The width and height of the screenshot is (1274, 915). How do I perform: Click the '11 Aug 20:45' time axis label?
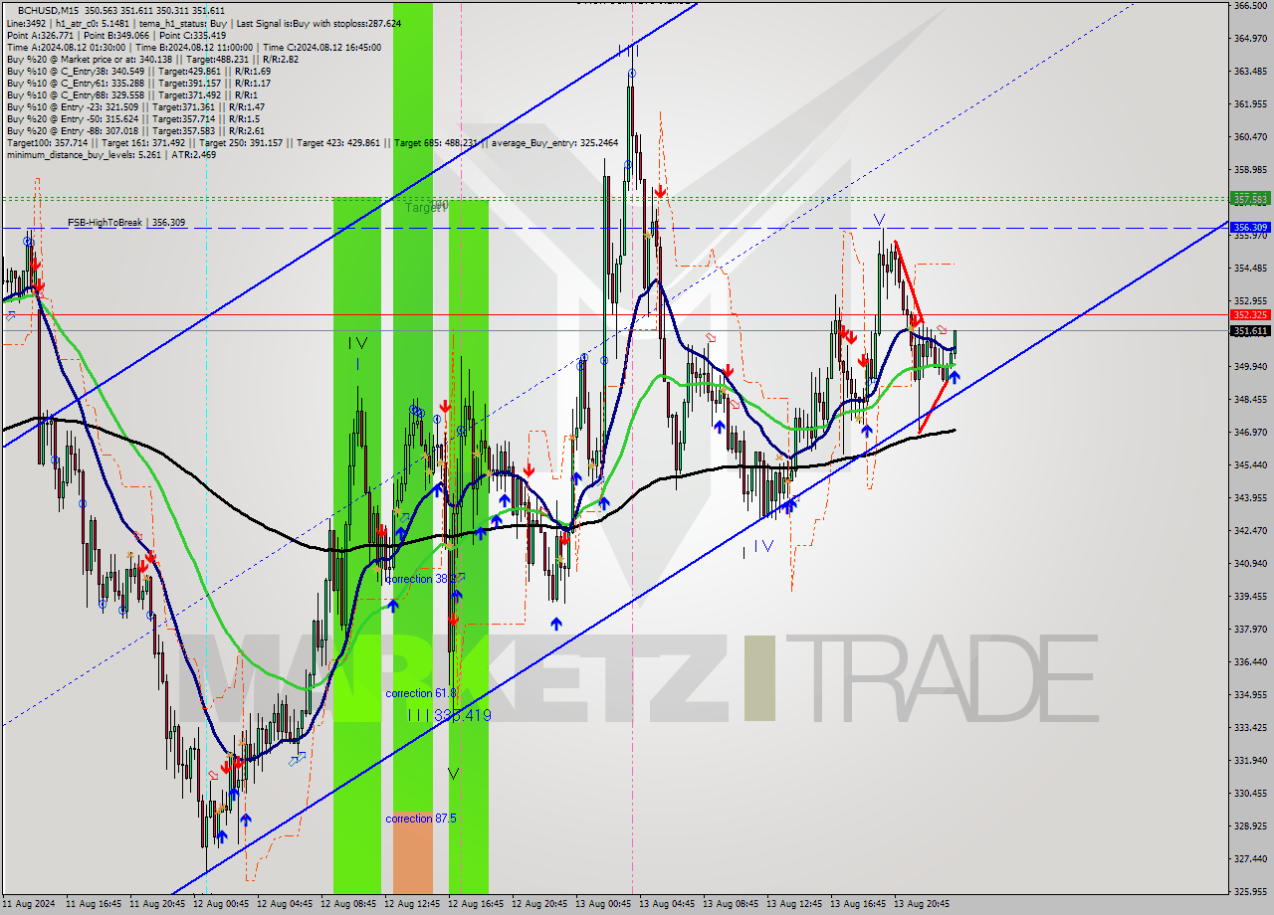tap(157, 905)
